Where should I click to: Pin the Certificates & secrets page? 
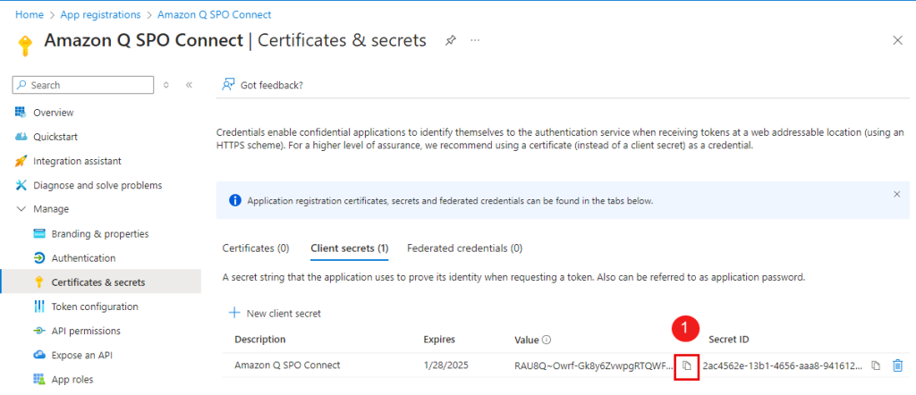(x=451, y=40)
